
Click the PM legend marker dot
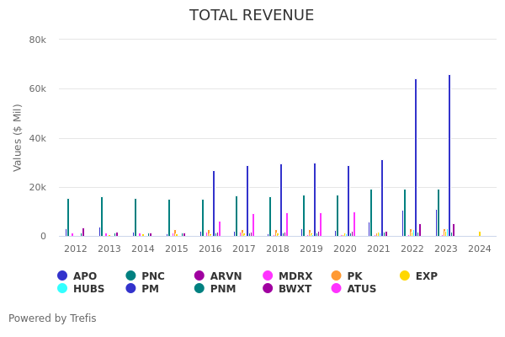pyautogui.click(x=131, y=289)
